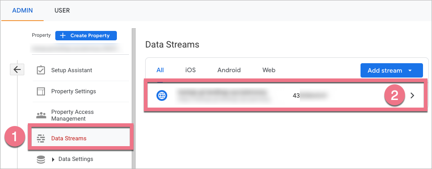This screenshot has height=169, width=432.
Task: Click the sidebar vertical scrollbar
Action: (134, 98)
